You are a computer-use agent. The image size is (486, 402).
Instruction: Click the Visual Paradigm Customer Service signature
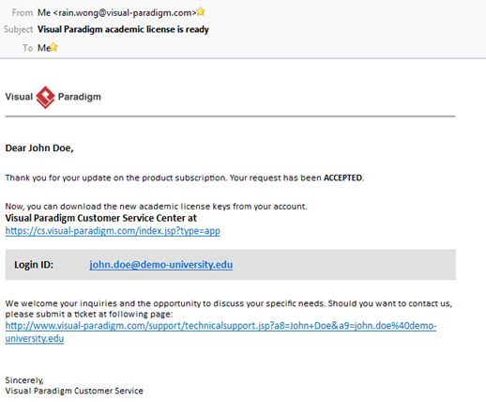[74, 391]
